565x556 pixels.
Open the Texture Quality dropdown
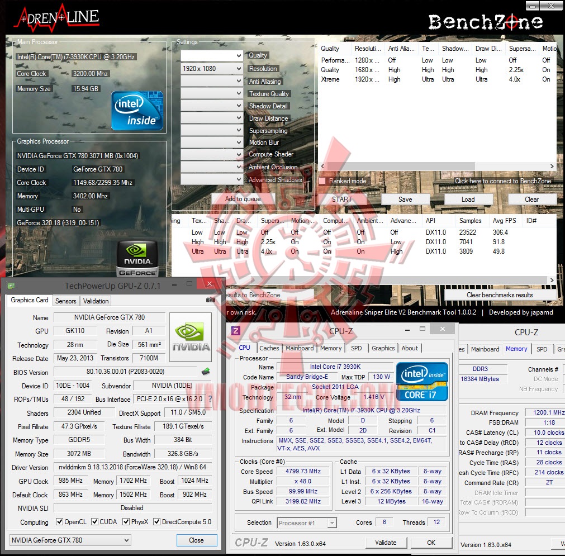212,93
